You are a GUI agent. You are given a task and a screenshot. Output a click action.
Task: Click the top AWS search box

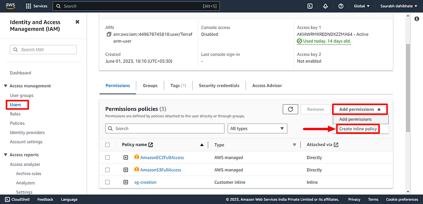click(x=136, y=6)
